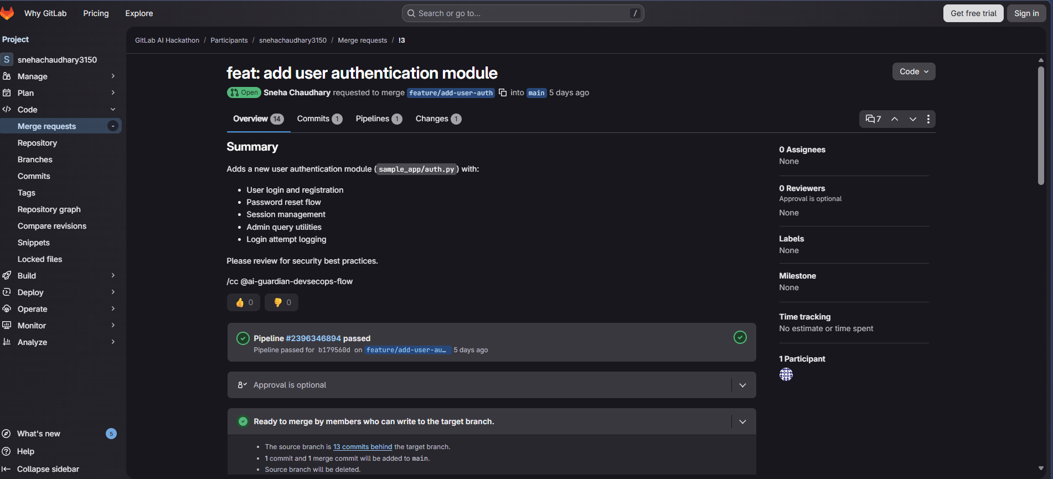The image size is (1053, 479).
Task: Click the approval icon in the approval widget
Action: coord(242,385)
